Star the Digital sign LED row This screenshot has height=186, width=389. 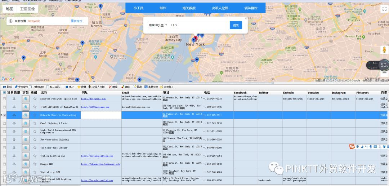(x=35, y=172)
